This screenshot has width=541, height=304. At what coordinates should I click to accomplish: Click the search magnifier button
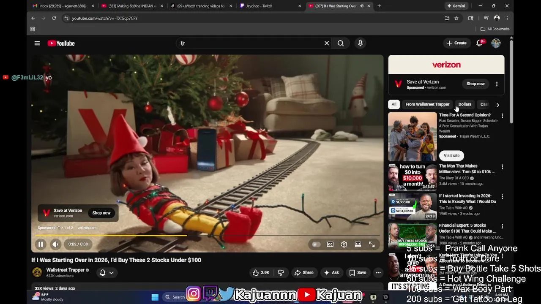(341, 43)
